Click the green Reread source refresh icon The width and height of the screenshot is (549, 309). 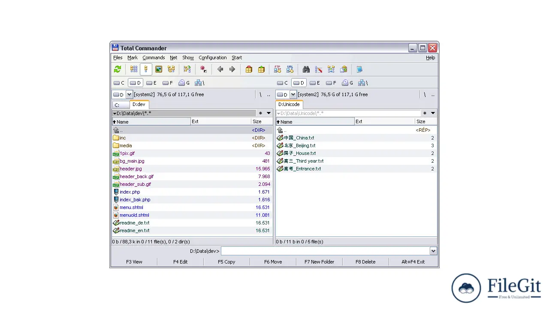point(118,69)
